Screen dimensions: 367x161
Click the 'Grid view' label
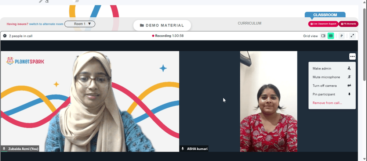310,36
